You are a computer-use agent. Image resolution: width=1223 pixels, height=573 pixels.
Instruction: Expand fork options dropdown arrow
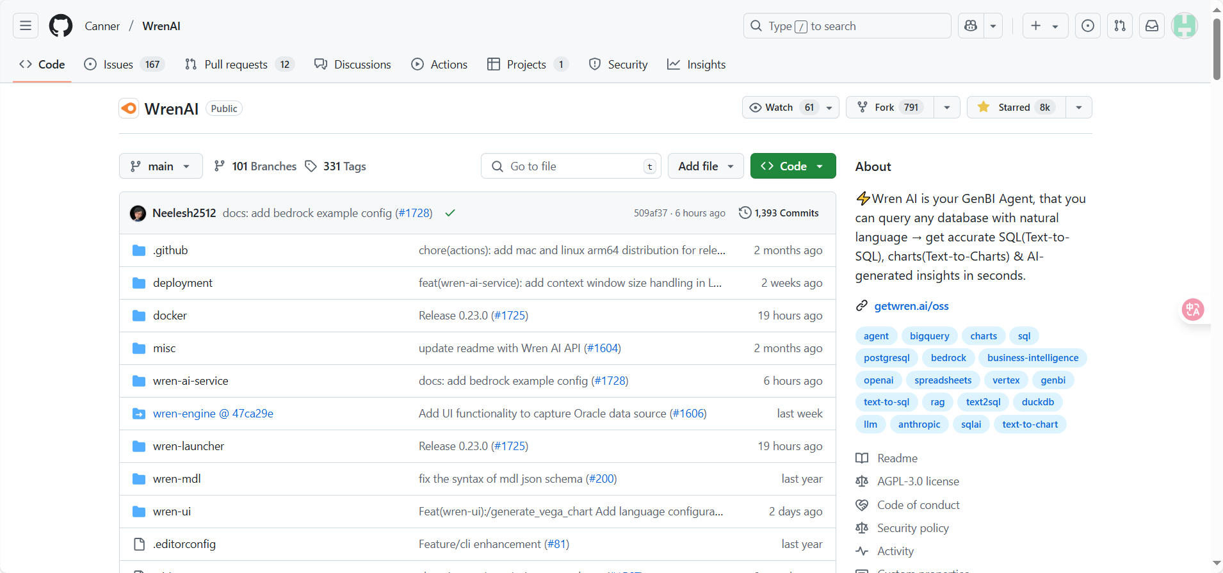(x=947, y=108)
